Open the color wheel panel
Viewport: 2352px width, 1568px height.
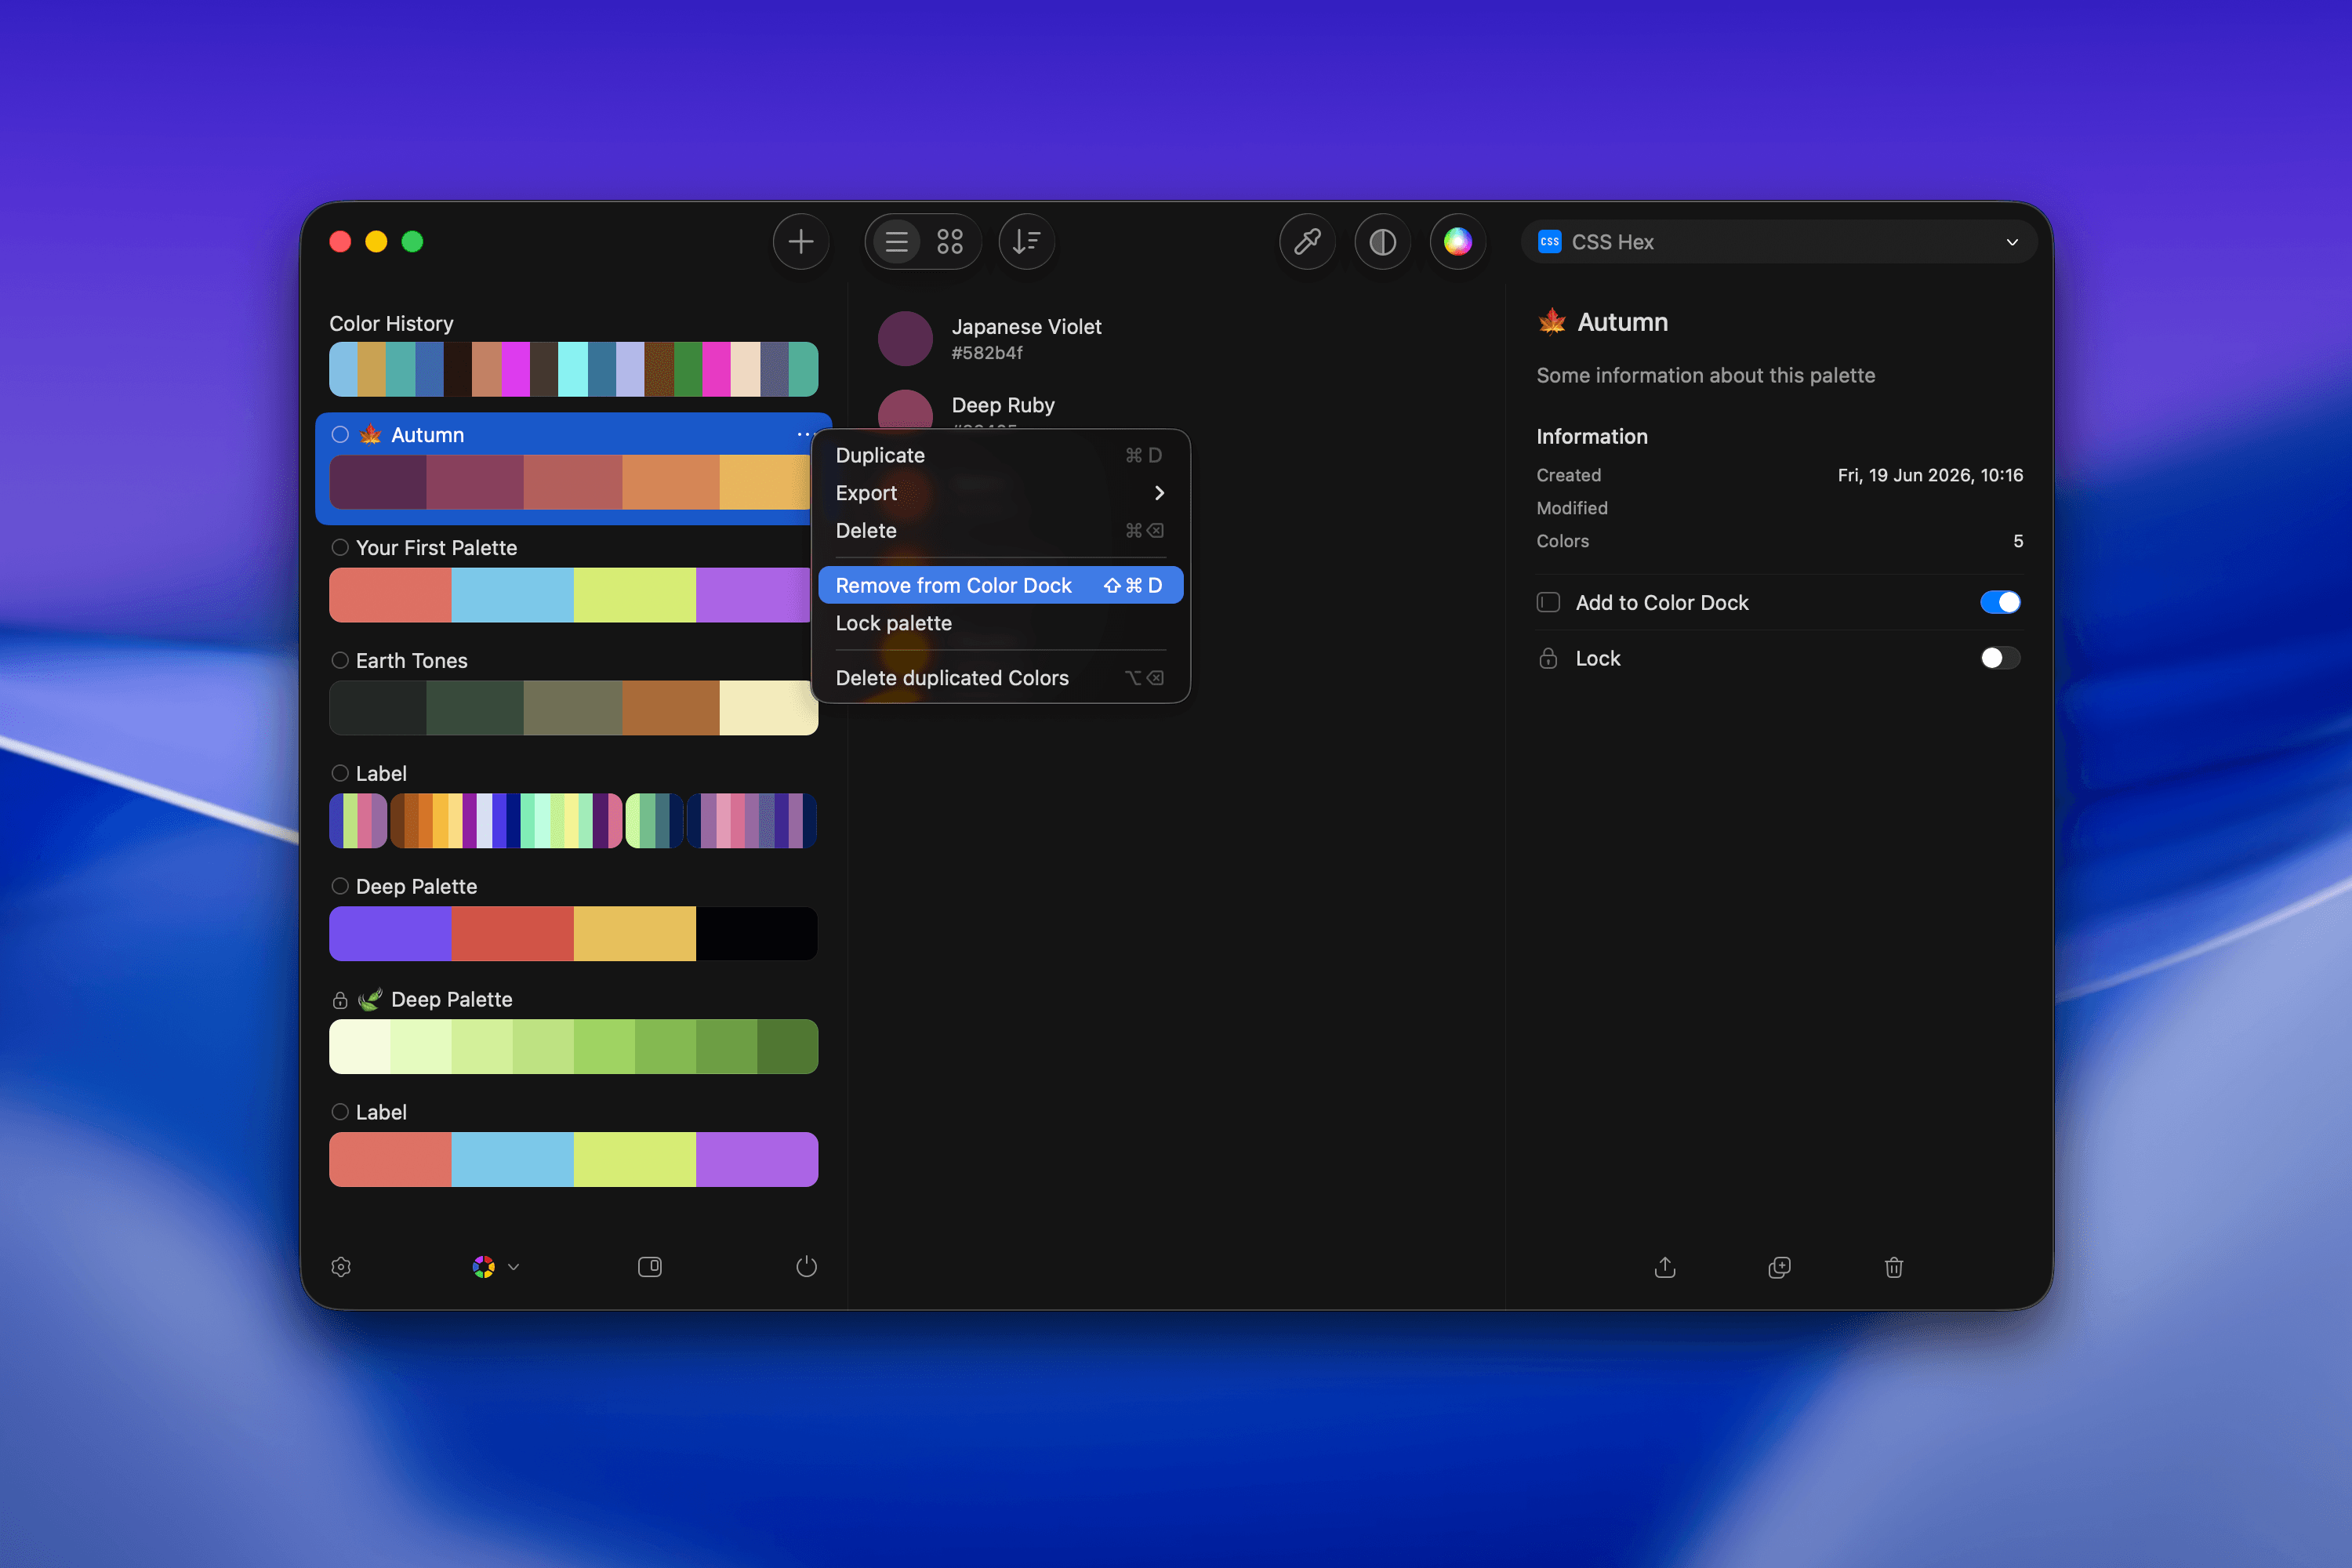point(1457,241)
